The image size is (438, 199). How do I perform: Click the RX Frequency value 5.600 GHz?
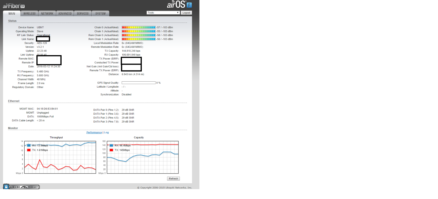43,75
